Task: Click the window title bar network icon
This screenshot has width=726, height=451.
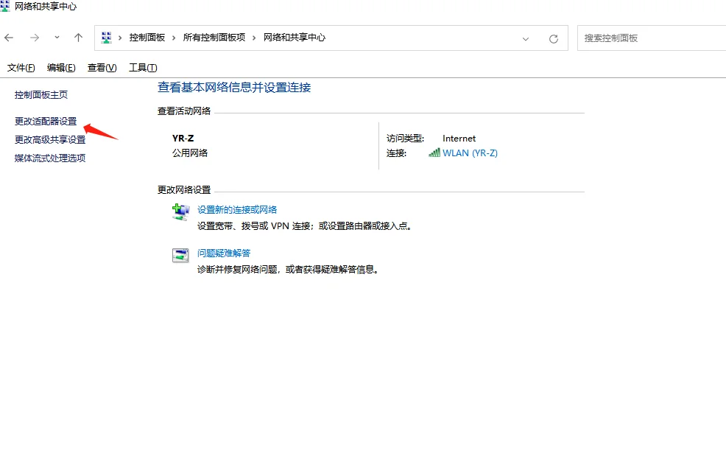Action: point(4,6)
